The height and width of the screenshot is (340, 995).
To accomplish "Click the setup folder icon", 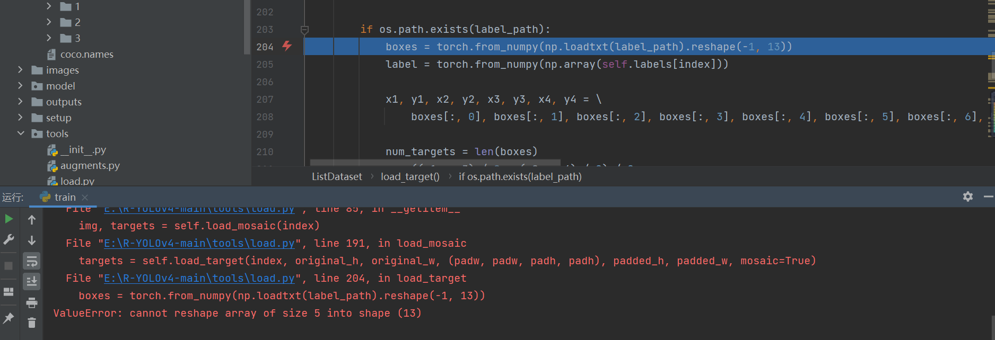I will [x=37, y=118].
